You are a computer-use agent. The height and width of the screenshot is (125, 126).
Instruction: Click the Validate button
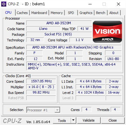click(x=89, y=120)
